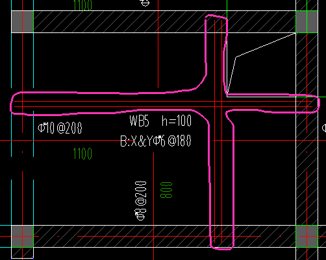Select the WB5 slab label
The height and width of the screenshot is (260, 326).
click(x=139, y=121)
